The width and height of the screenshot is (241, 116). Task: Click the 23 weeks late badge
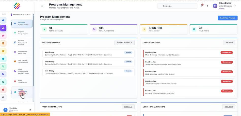click(x=227, y=53)
